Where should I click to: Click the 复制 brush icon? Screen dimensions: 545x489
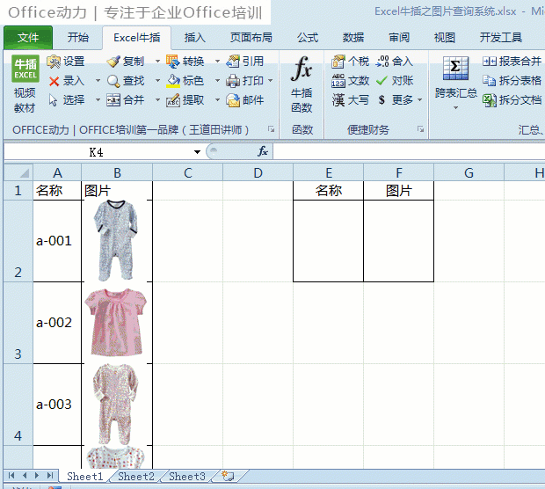[x=113, y=62]
